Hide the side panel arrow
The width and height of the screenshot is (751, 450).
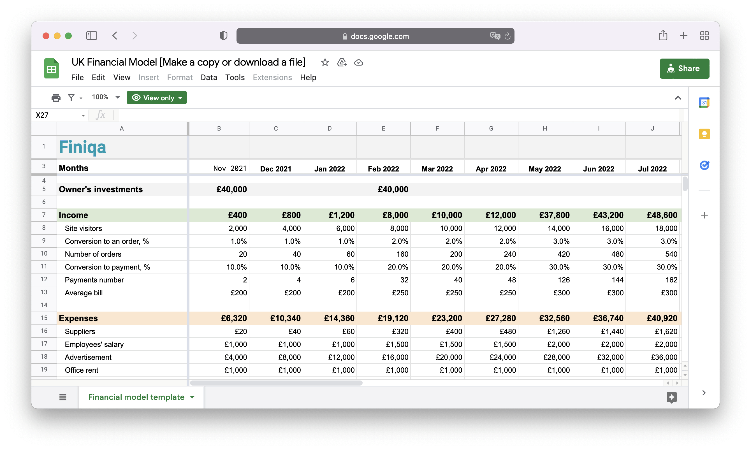coord(704,393)
